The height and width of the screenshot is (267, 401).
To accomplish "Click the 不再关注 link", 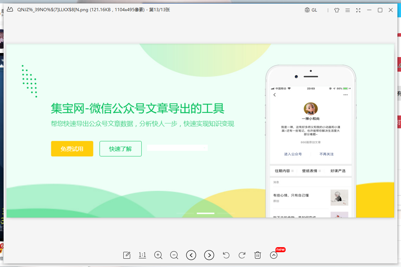I will [327, 154].
